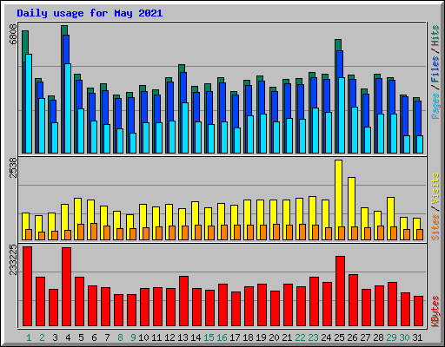Click the green Hits legend label
This screenshot has height=347, width=445.
click(x=435, y=36)
